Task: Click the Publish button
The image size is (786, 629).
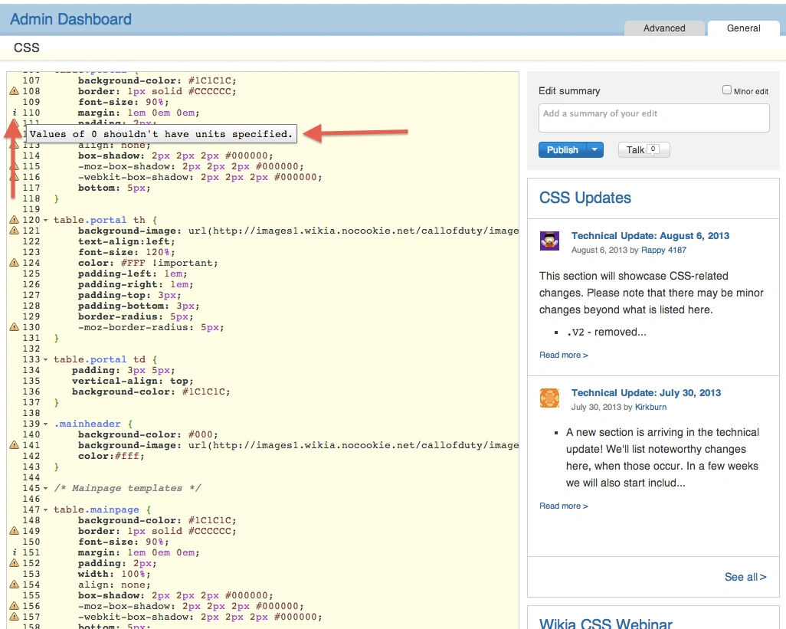Action: (x=562, y=150)
